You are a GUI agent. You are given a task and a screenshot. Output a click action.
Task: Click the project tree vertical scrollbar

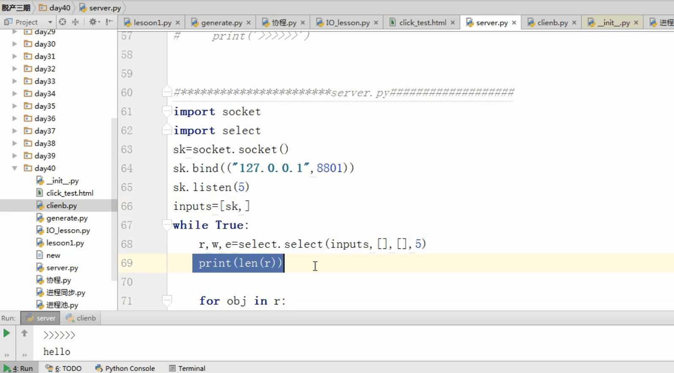click(x=114, y=199)
